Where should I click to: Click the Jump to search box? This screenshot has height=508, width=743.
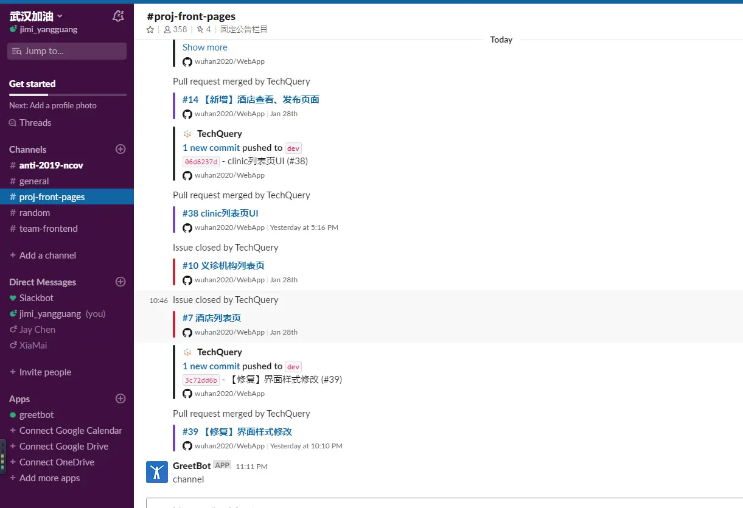tap(67, 51)
